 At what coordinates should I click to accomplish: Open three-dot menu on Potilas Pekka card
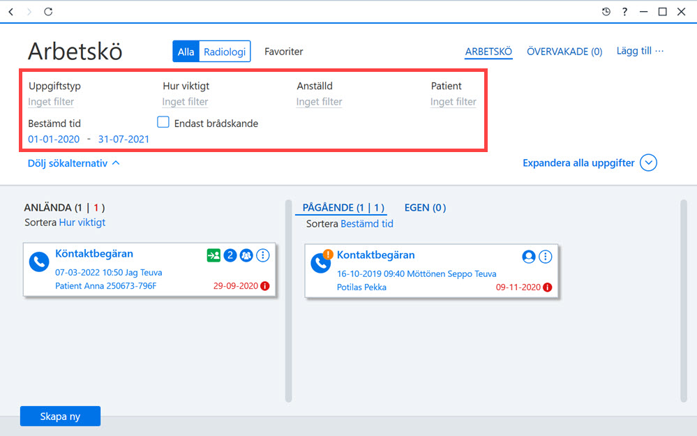pos(546,257)
